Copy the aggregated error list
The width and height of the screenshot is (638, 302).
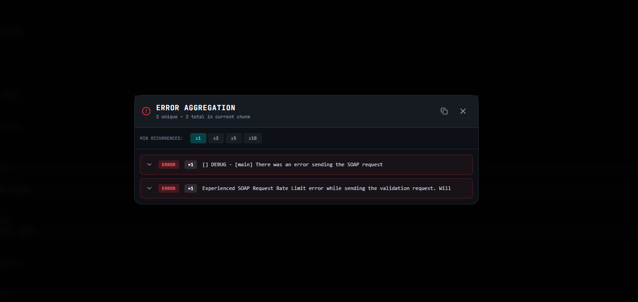tap(444, 111)
